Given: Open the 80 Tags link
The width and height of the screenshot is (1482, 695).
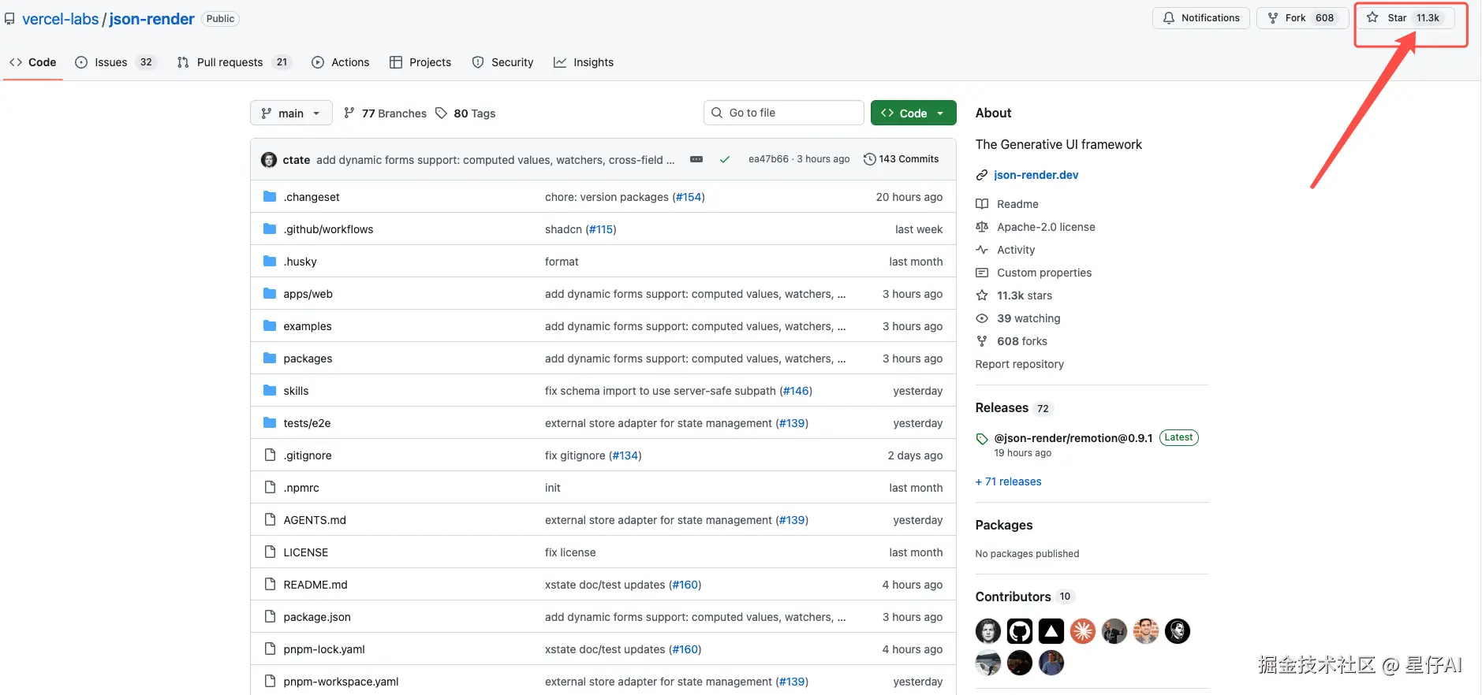Looking at the screenshot, I should (465, 113).
